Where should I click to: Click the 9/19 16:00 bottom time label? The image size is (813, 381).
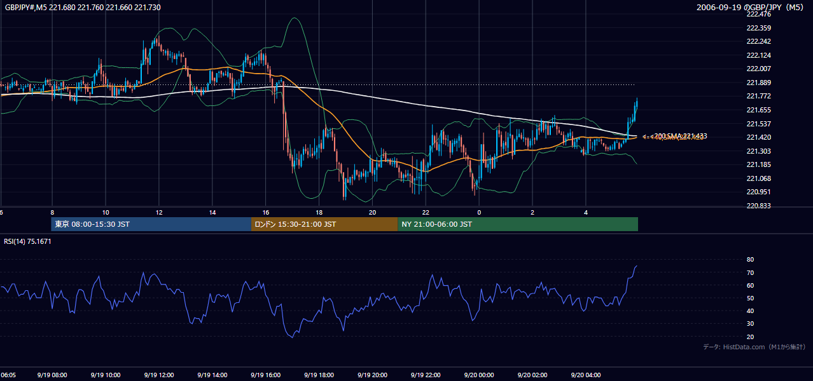(266, 375)
